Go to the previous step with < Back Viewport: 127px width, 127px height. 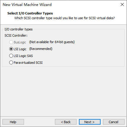[66, 122]
